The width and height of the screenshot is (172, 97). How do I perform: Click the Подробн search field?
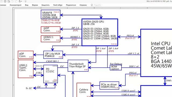97,5
